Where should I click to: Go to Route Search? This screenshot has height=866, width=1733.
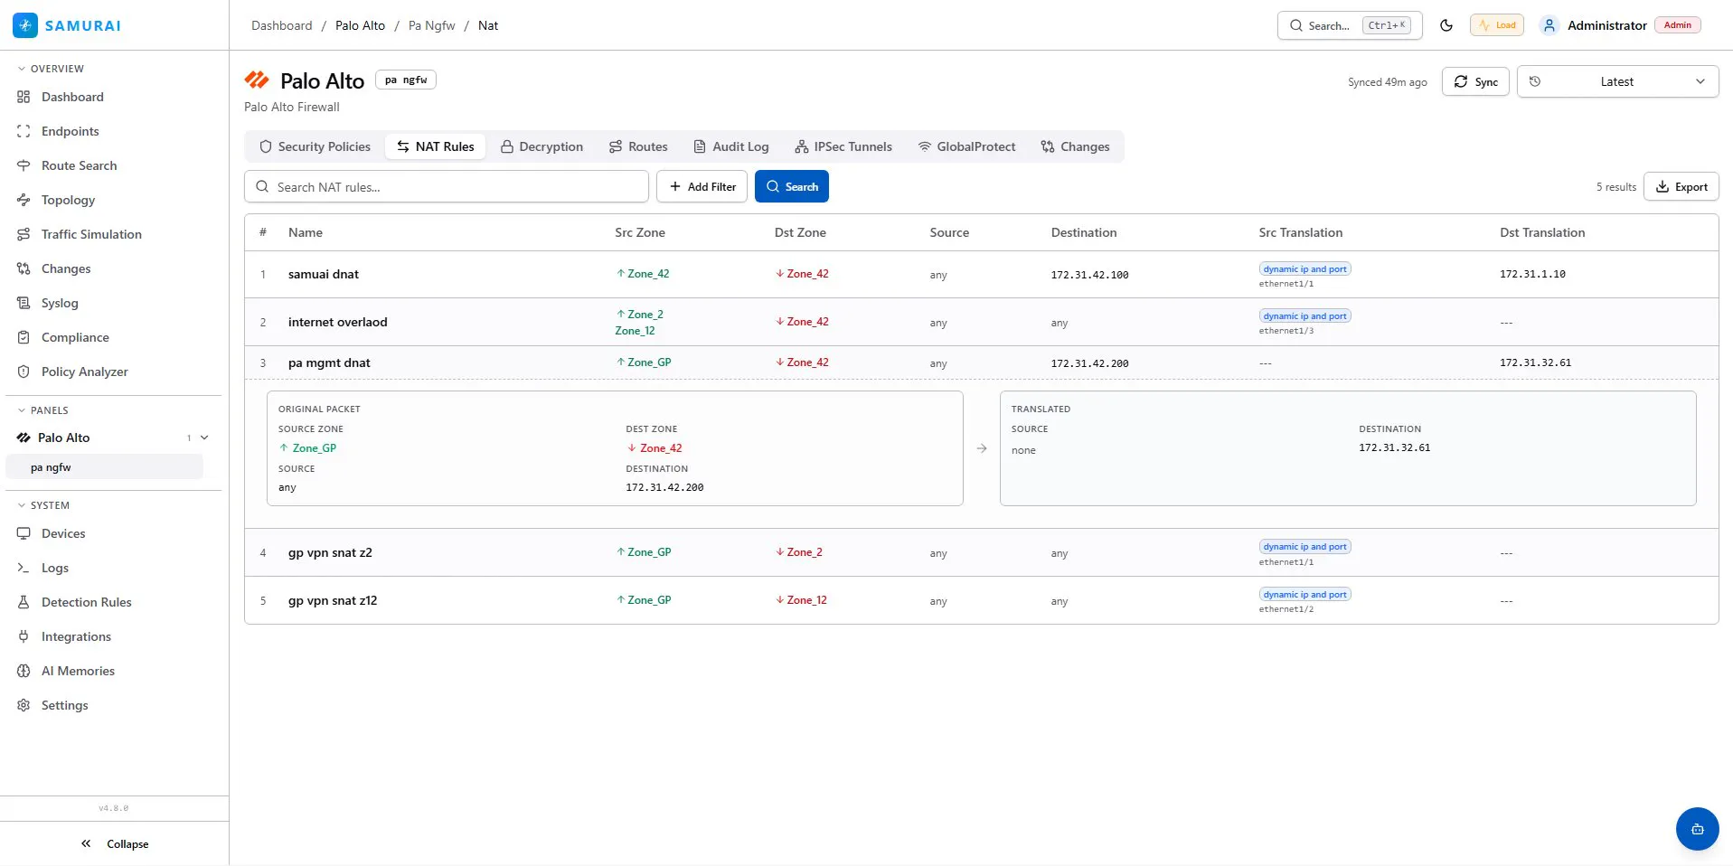(x=79, y=165)
